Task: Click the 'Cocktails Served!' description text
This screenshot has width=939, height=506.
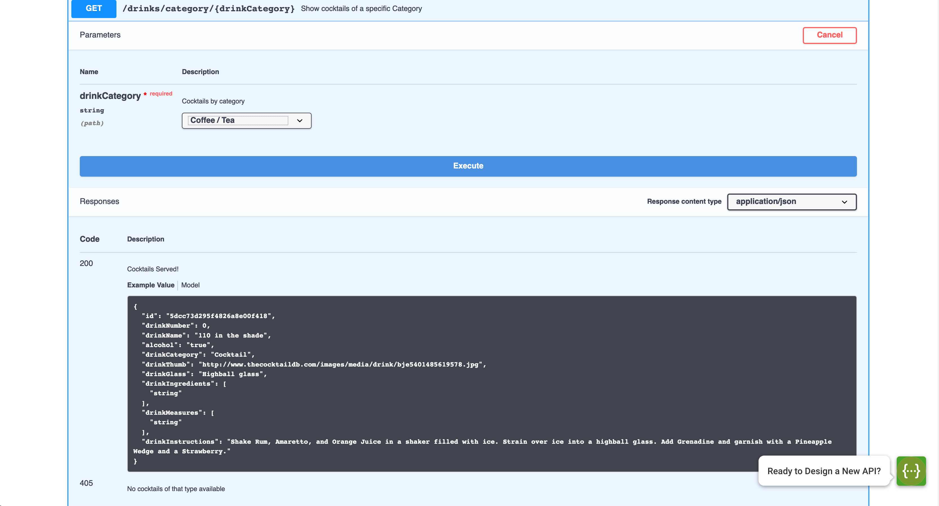Action: coord(153,269)
